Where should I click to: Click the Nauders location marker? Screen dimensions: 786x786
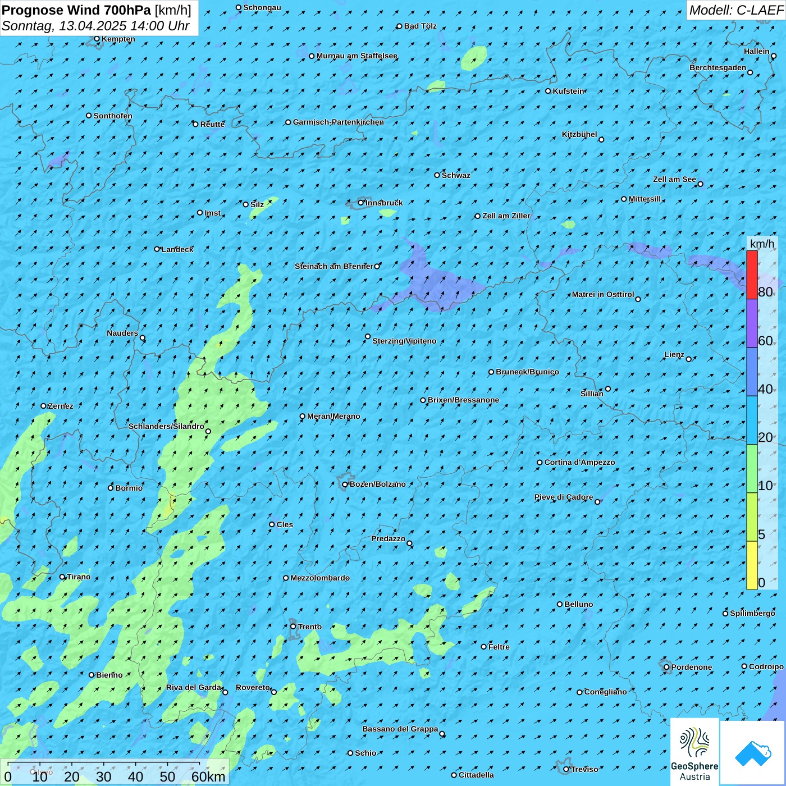click(x=143, y=338)
